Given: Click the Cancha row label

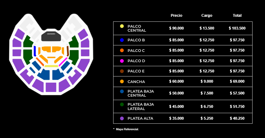Looking at the screenshot, I should [x=136, y=81].
